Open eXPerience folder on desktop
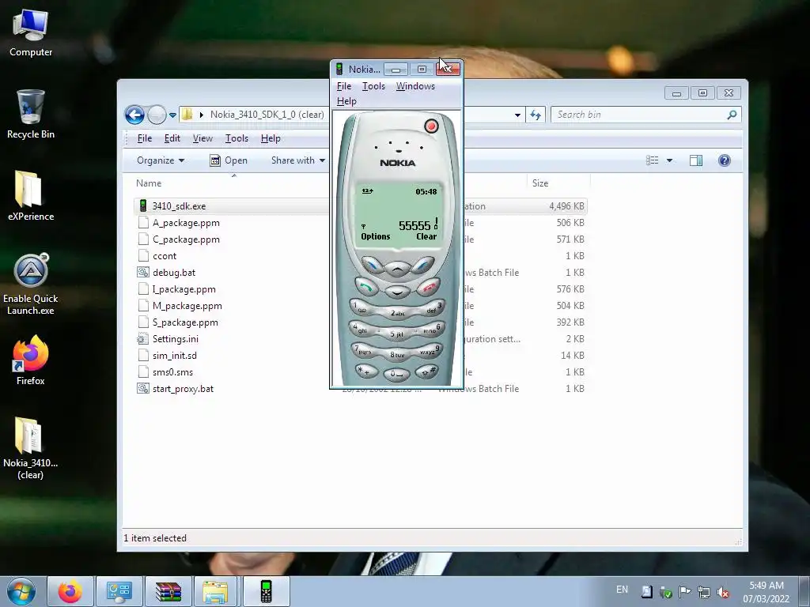This screenshot has height=607, width=810. [x=31, y=196]
